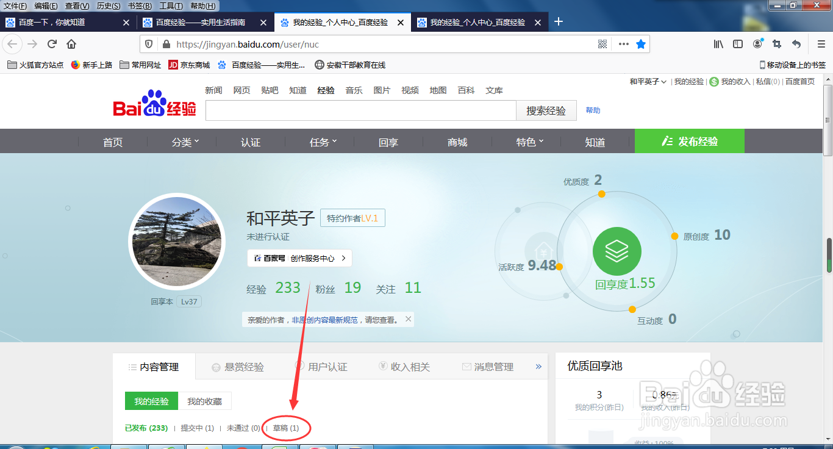Click the 内容管理 list icon

pyautogui.click(x=133, y=366)
